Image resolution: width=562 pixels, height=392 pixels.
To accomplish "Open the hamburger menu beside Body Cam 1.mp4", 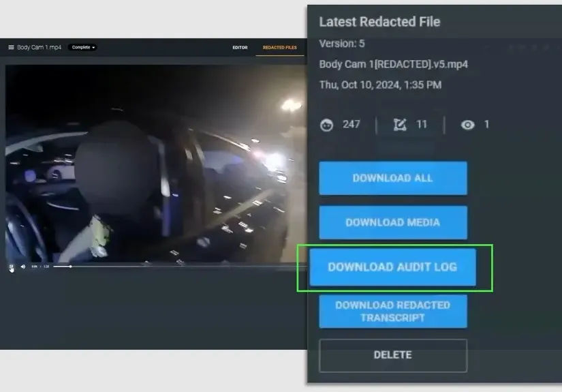I will coord(11,47).
